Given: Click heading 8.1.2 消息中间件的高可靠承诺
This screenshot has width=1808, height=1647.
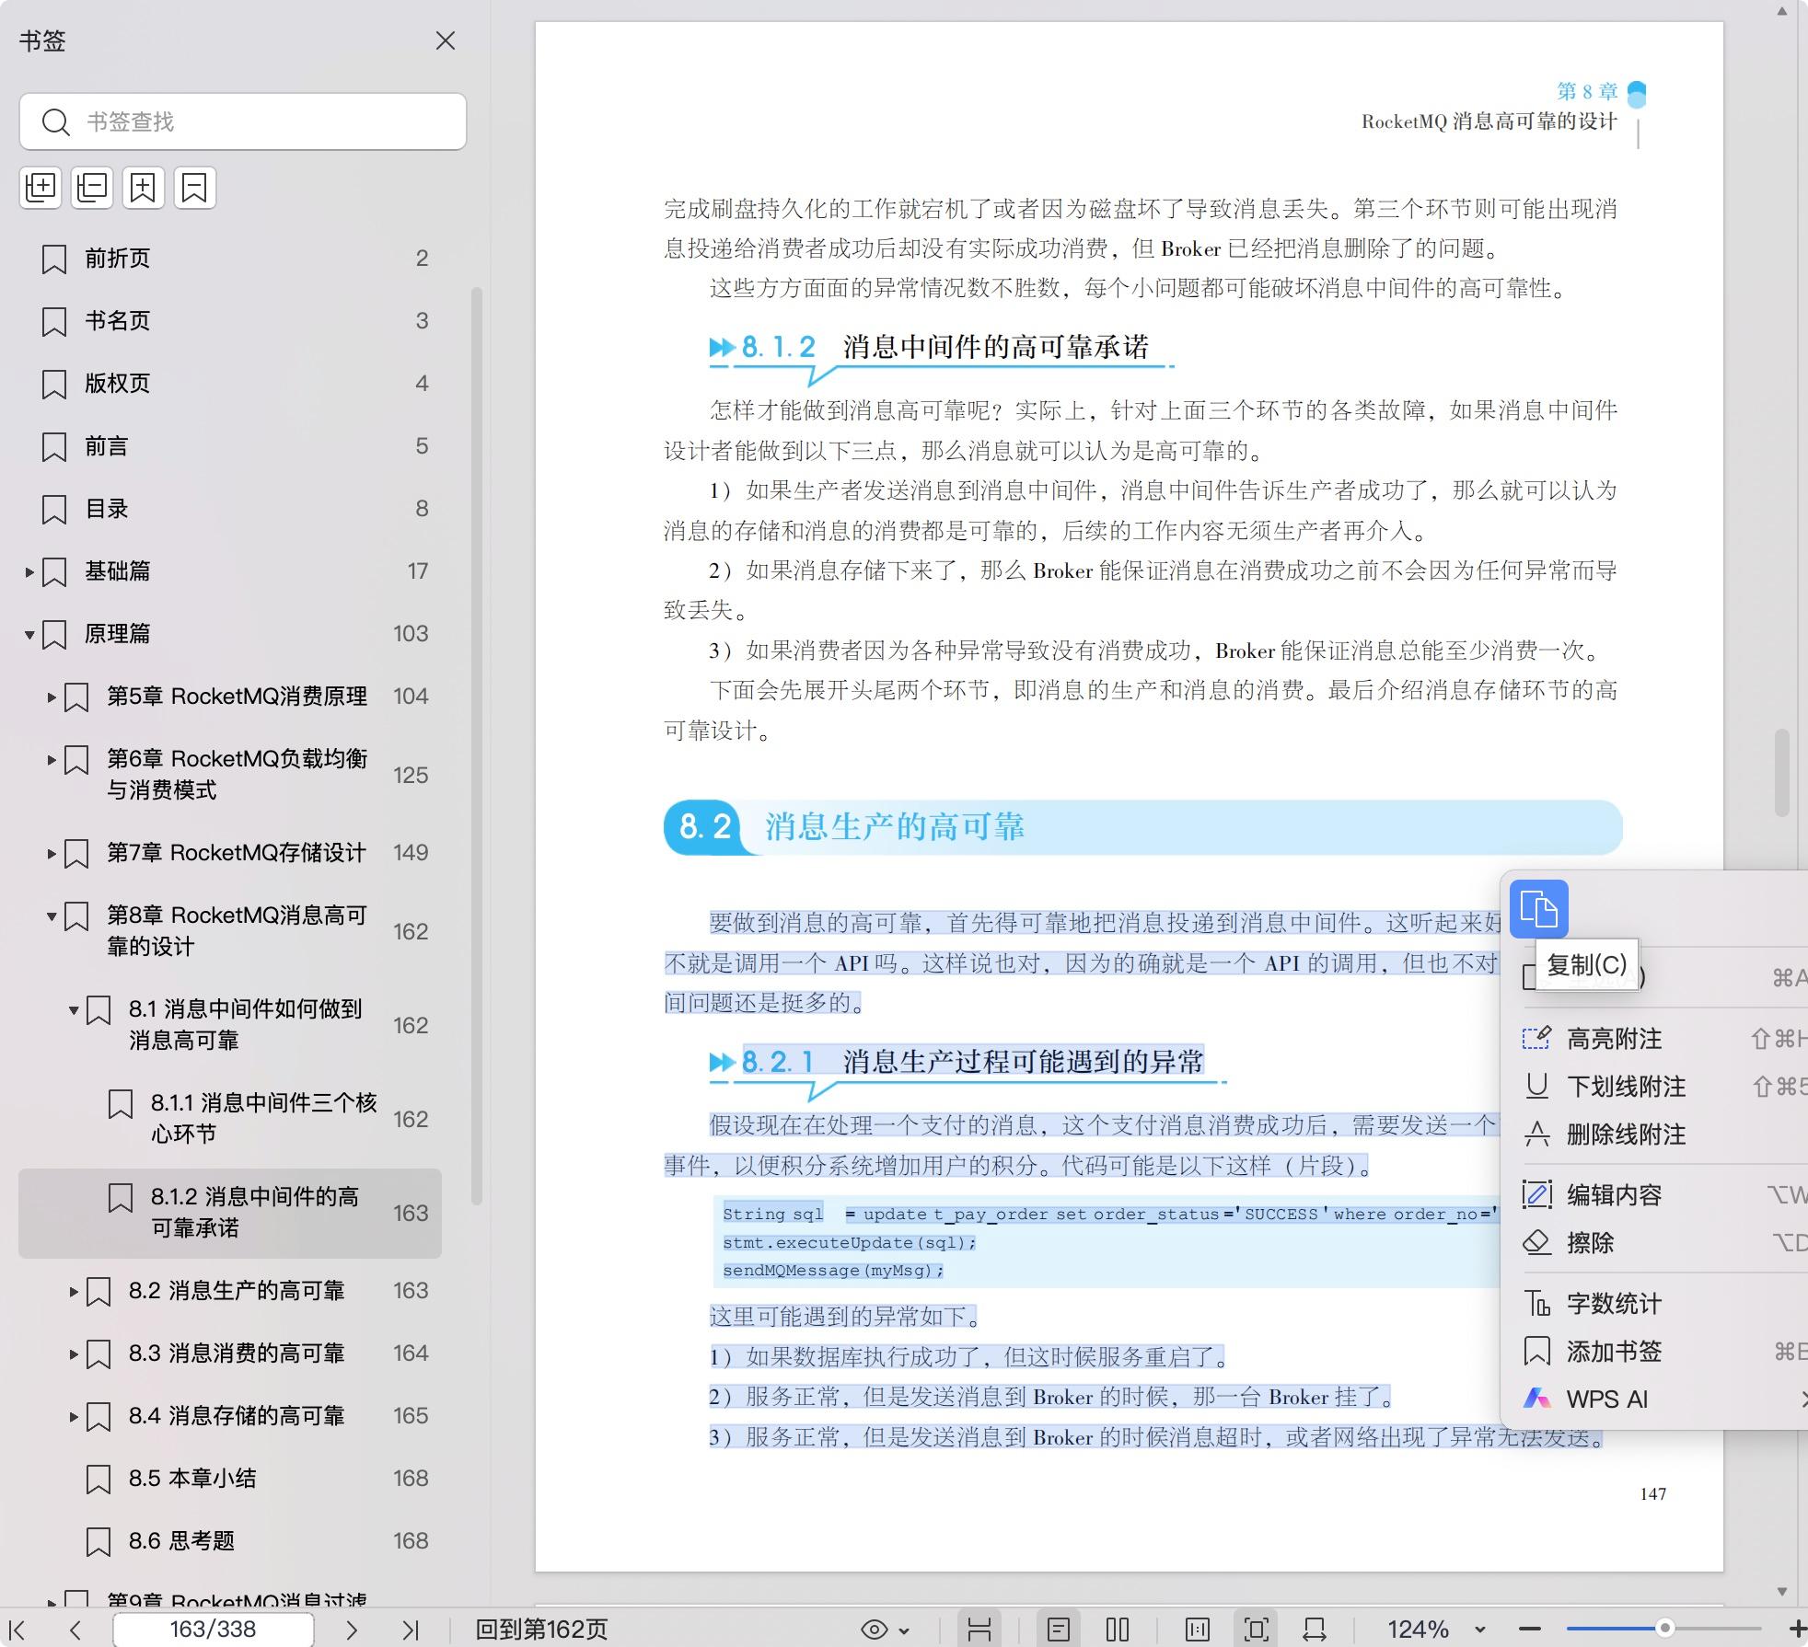Looking at the screenshot, I should (x=945, y=347).
